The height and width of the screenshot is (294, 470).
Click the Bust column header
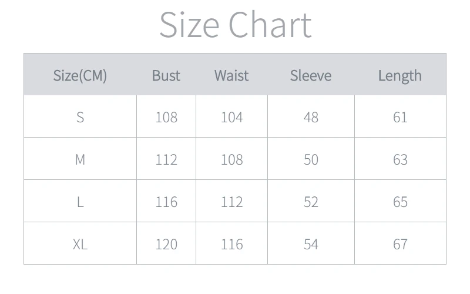(166, 75)
